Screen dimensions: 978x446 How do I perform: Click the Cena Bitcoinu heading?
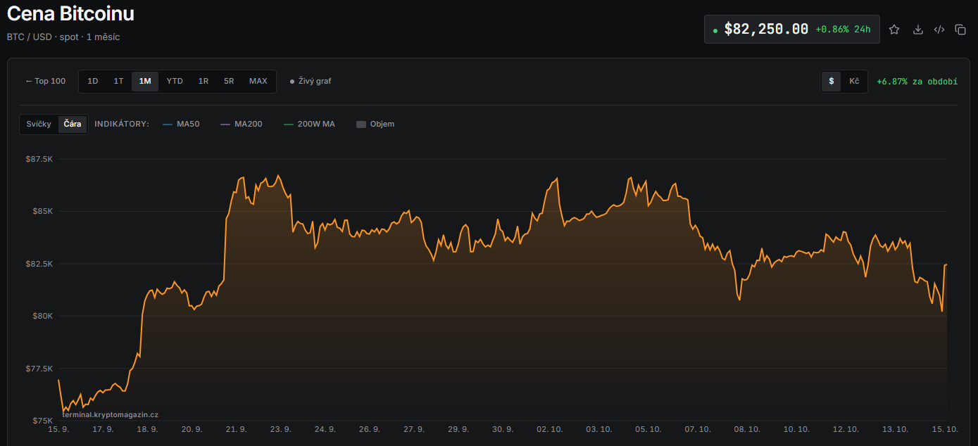(70, 13)
